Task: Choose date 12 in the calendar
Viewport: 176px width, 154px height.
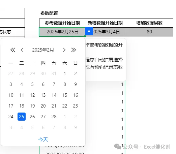Action: tap(32, 95)
